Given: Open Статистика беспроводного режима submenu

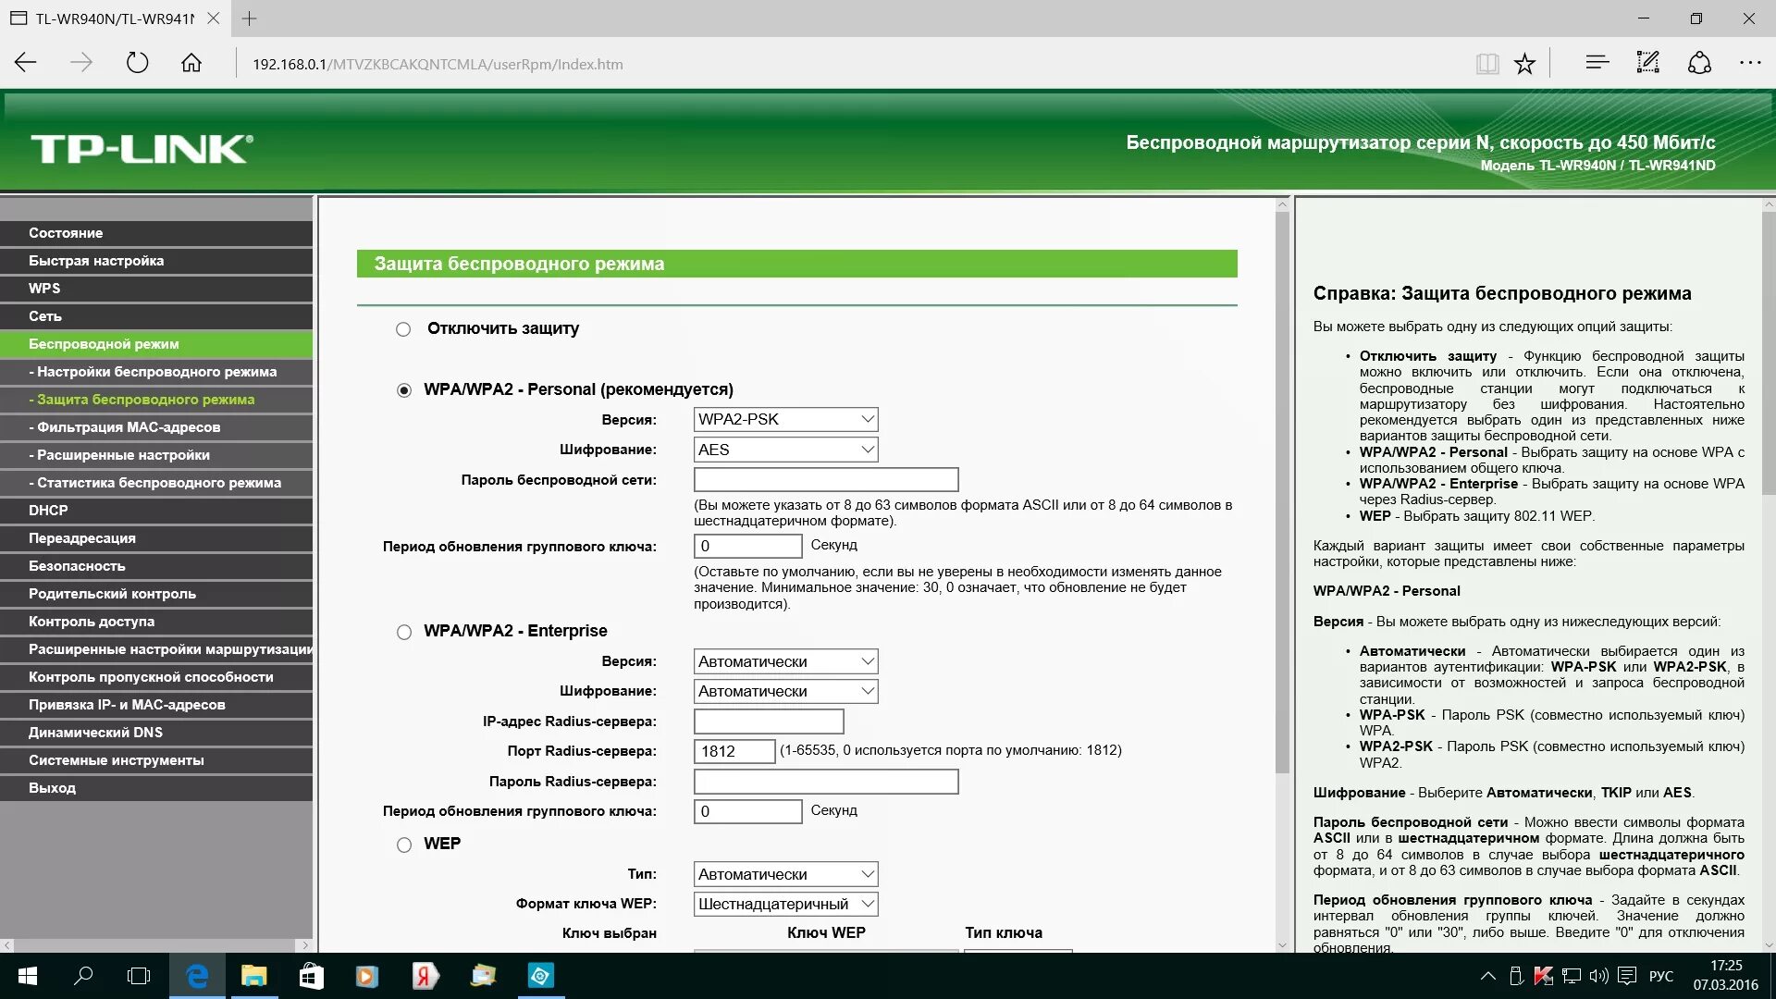Looking at the screenshot, I should [x=156, y=483].
